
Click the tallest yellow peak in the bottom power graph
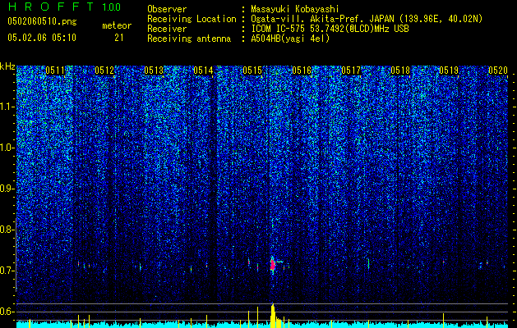pos(272,315)
